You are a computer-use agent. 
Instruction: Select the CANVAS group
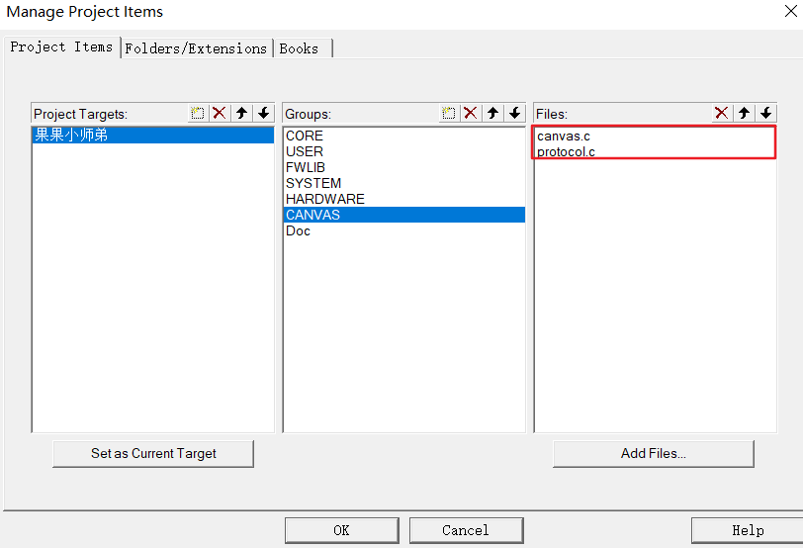click(x=403, y=215)
